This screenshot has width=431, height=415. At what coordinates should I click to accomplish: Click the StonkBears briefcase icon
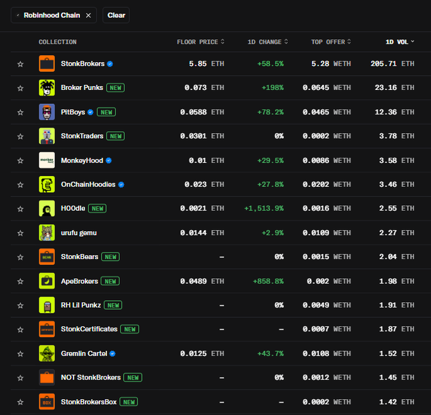47,257
